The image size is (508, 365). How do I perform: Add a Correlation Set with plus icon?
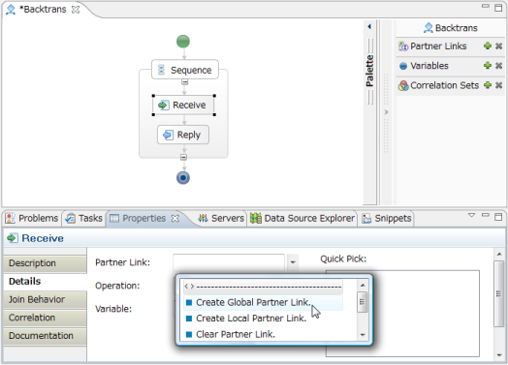tap(488, 85)
